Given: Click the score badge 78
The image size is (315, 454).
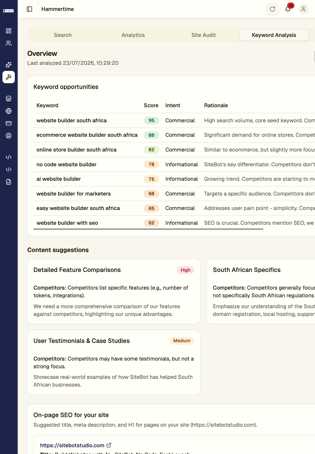Looking at the screenshot, I should (x=151, y=164).
